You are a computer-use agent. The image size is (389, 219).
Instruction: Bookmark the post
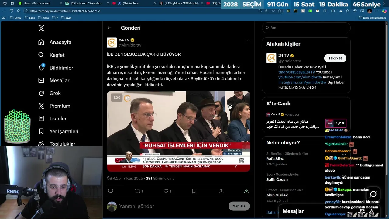(194, 191)
